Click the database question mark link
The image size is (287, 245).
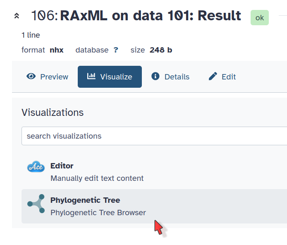[x=116, y=50]
